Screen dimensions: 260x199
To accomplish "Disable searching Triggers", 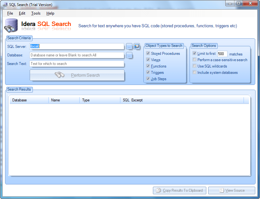I will click(x=148, y=72).
